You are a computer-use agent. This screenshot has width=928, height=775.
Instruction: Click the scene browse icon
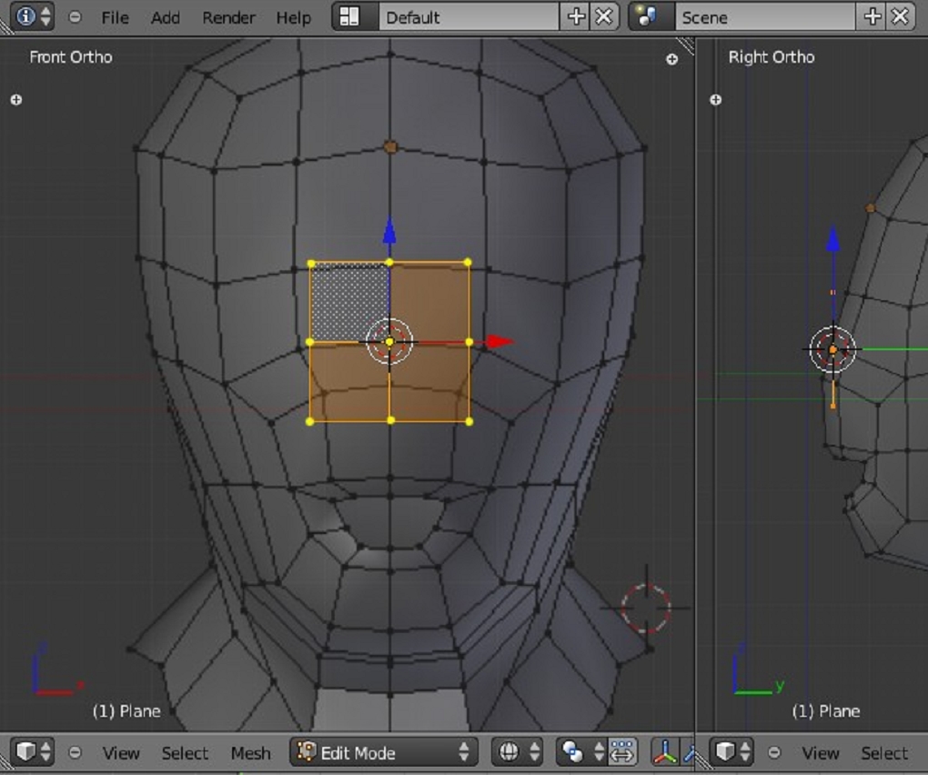tap(649, 16)
